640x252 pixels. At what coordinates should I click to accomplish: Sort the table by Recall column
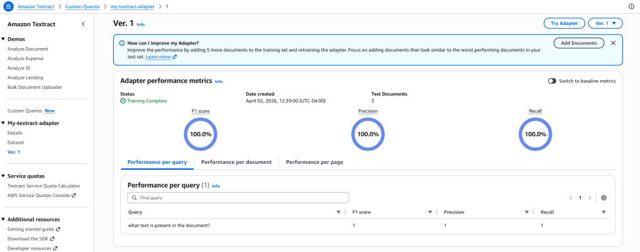pos(604,213)
